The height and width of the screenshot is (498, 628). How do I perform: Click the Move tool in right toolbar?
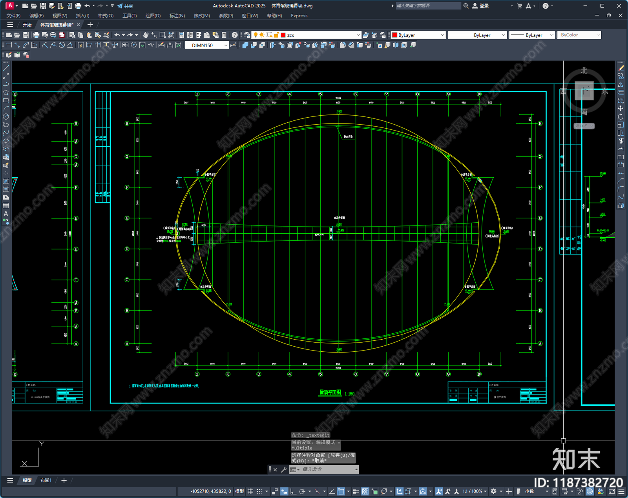[x=621, y=108]
